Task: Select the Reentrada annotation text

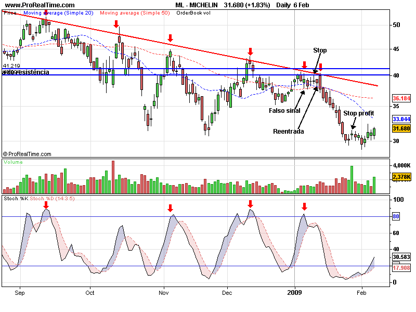Action: (289, 132)
